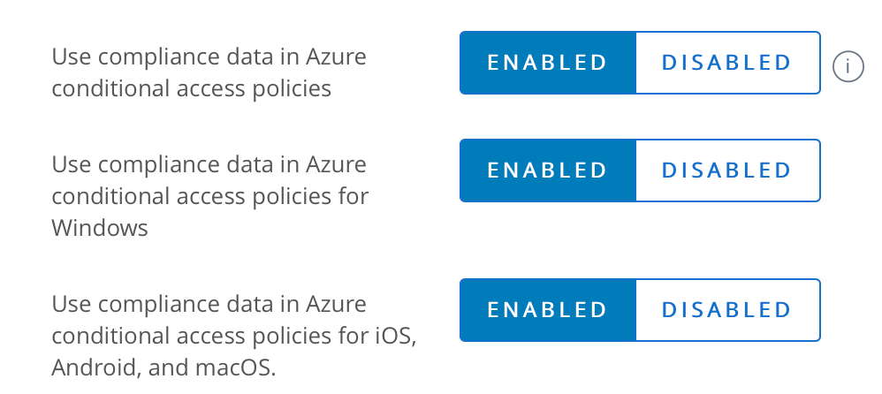
Task: Select ENABLED in the middle Windows row
Action: pyautogui.click(x=548, y=170)
